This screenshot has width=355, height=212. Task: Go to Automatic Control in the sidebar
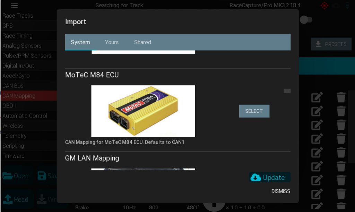tap(28, 116)
